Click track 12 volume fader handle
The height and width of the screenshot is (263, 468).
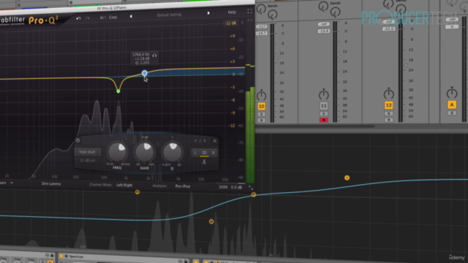click(x=405, y=65)
